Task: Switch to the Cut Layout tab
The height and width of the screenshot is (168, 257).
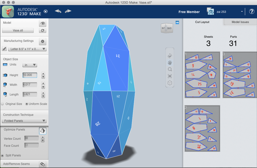Action: (x=202, y=22)
